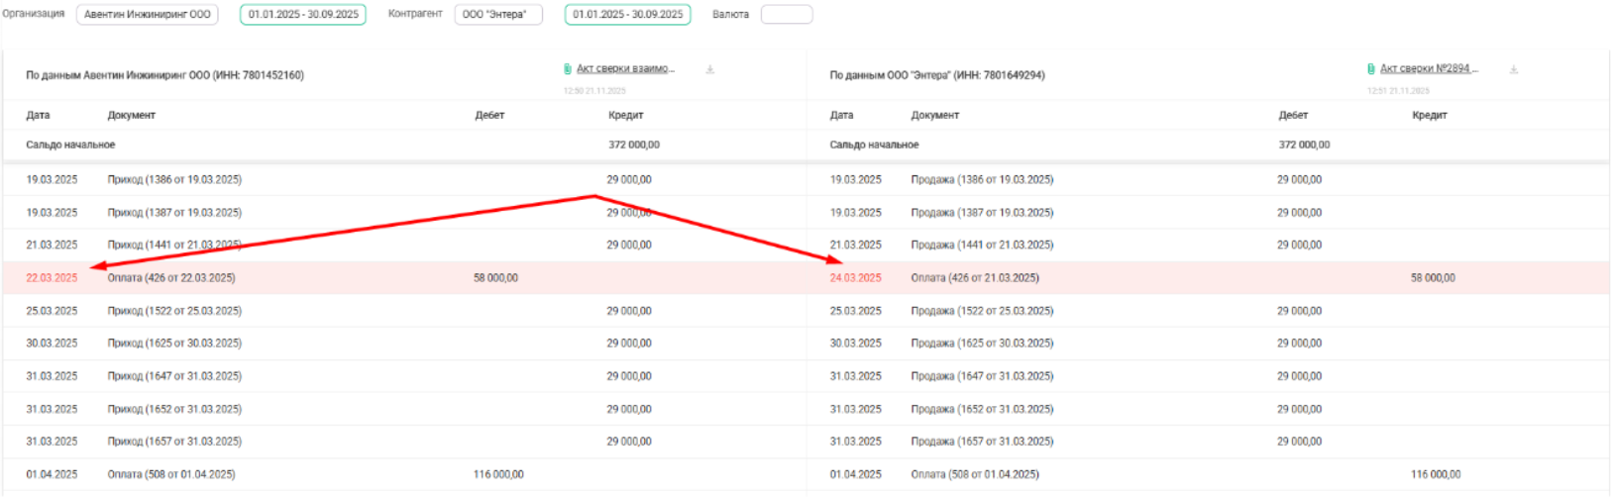The width and height of the screenshot is (1616, 497).
Task: Open the Акт сверки №2894 document link
Action: [1429, 69]
